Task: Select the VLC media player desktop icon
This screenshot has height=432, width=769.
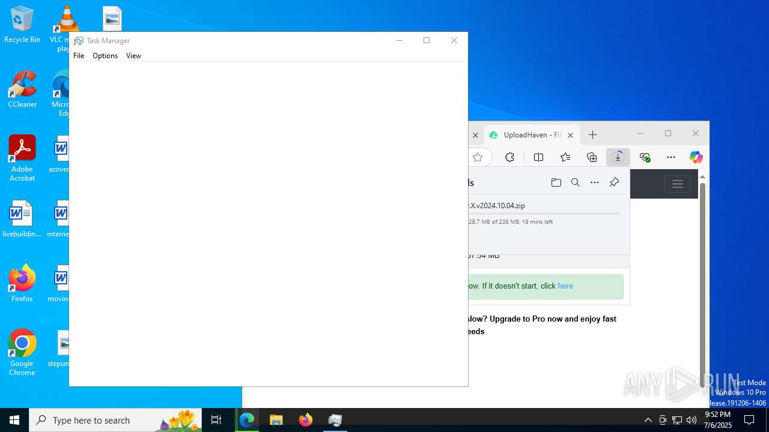Action: [62, 29]
